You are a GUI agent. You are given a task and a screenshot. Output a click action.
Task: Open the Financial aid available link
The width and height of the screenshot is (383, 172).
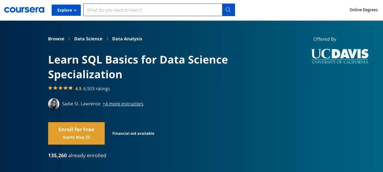click(134, 133)
